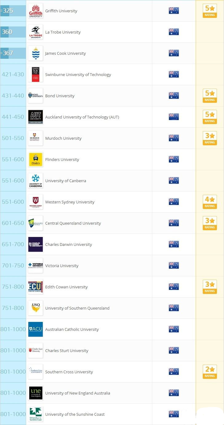Click the Murdoch University name
This screenshot has width=224, height=425.
click(63, 138)
